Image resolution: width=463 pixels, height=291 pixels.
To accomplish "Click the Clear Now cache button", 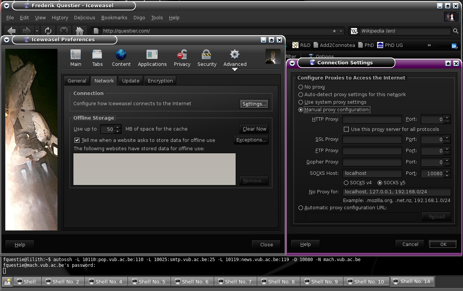I will click(x=254, y=129).
